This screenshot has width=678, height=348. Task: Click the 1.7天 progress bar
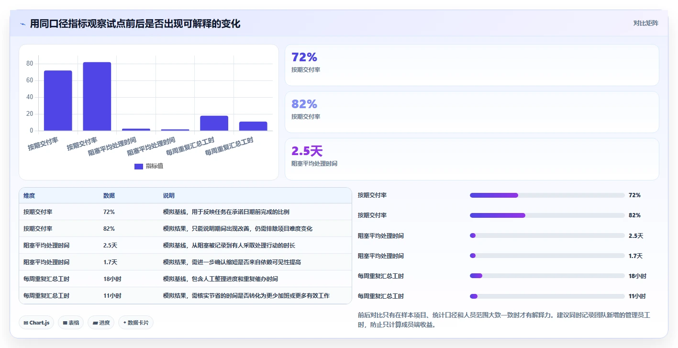[547, 256]
